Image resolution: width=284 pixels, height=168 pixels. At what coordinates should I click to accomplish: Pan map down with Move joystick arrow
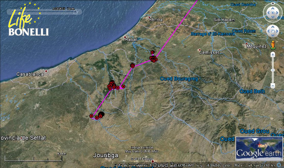coord(273,35)
